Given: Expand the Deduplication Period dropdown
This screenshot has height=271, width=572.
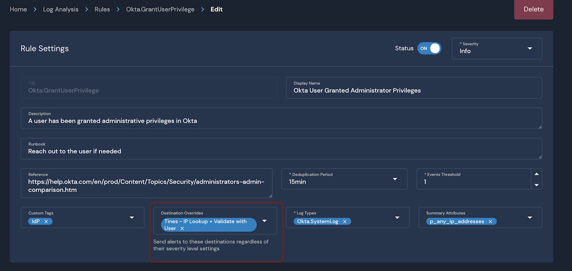Looking at the screenshot, I should pyautogui.click(x=395, y=179).
